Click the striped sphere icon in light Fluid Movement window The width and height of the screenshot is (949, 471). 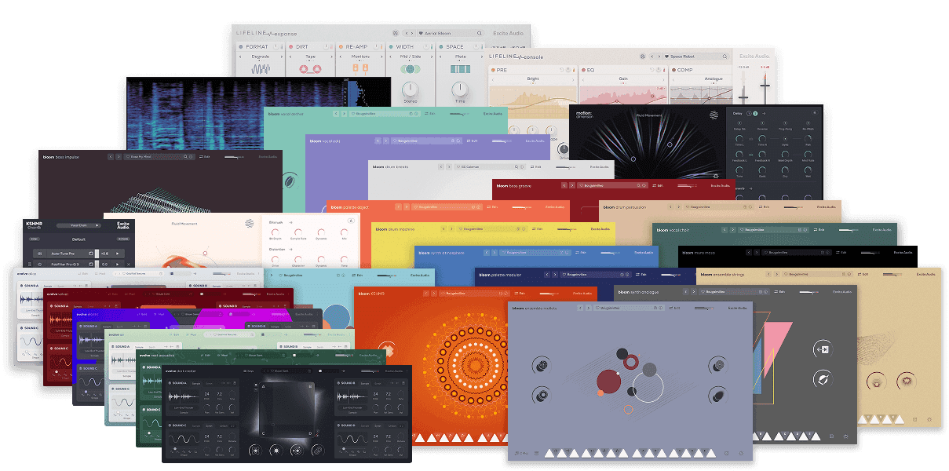coord(250,223)
